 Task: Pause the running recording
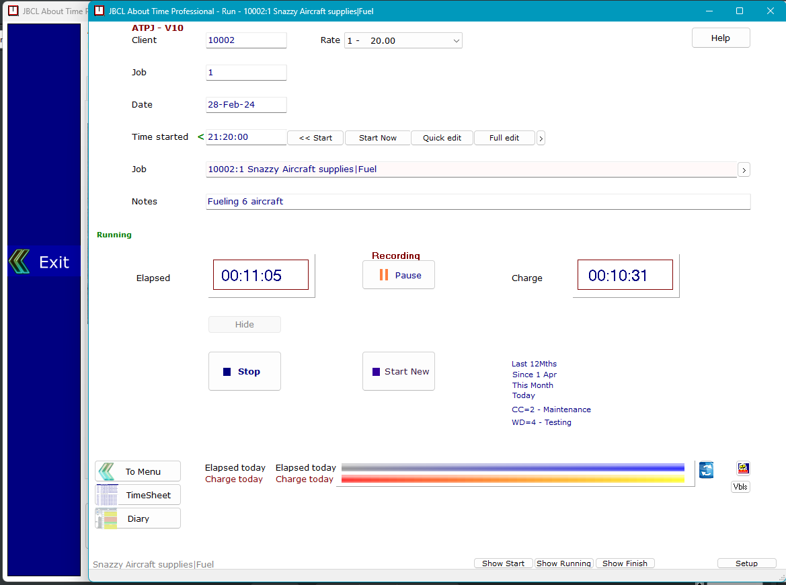(399, 275)
